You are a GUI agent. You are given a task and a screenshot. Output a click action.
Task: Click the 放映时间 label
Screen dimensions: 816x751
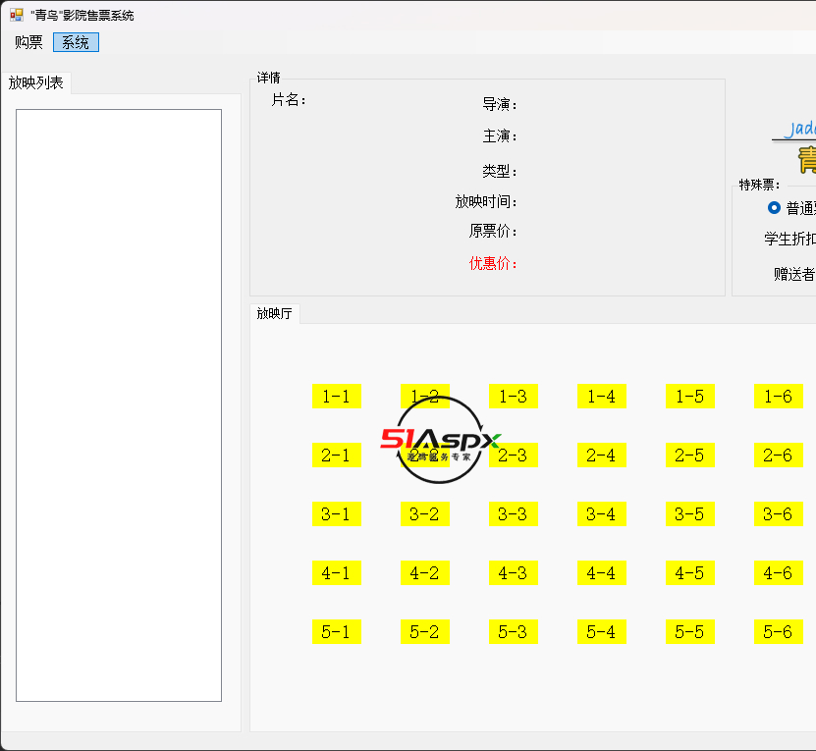point(486,201)
